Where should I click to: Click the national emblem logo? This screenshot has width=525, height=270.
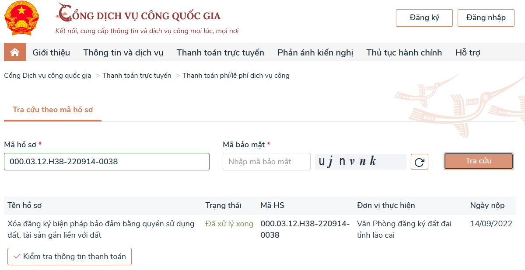(x=21, y=18)
